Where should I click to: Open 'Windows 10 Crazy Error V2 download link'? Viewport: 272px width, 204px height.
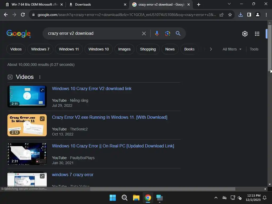(92, 89)
